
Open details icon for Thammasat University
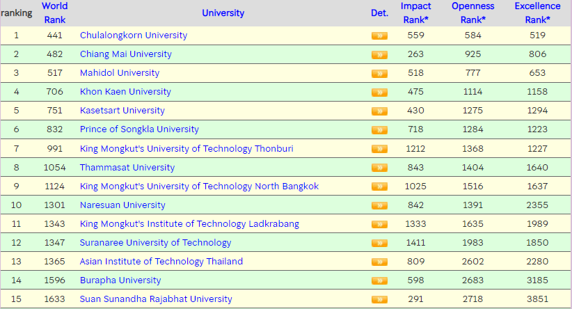pyautogui.click(x=379, y=168)
